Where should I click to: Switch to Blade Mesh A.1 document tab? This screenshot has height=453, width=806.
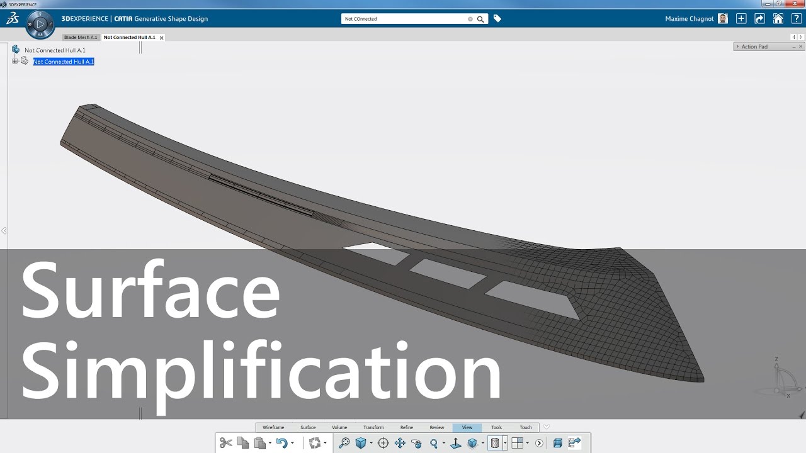point(81,38)
